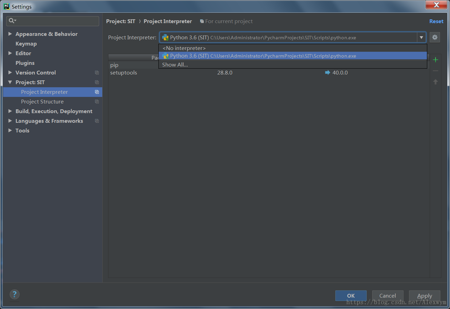Click the upgrade package arrow icon
450x309 pixels.
click(x=436, y=82)
